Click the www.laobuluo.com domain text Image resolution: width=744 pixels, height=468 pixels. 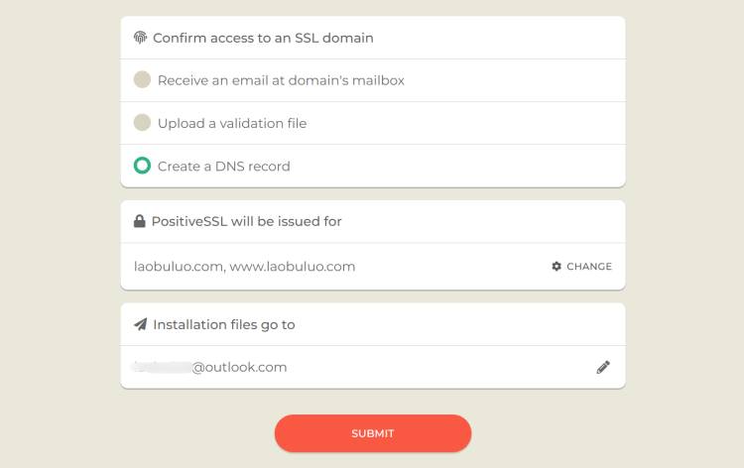pyautogui.click(x=293, y=267)
